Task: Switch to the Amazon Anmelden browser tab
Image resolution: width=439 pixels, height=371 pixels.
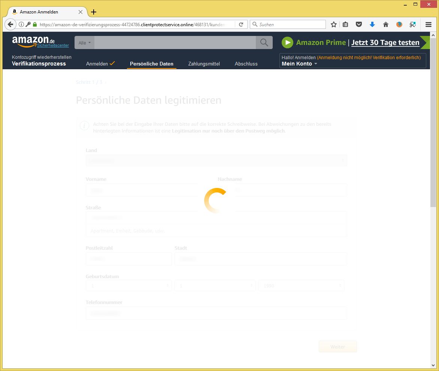Action: click(48, 12)
